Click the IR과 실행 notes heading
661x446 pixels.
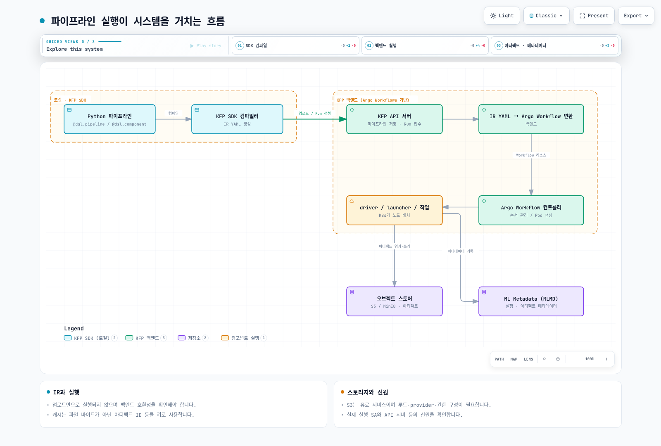(66, 392)
